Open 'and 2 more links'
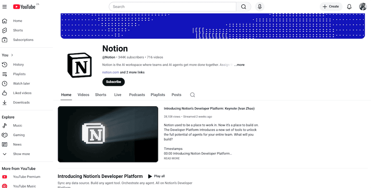 tap(132, 72)
